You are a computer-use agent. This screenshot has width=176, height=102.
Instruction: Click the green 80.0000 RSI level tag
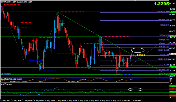(173, 86)
